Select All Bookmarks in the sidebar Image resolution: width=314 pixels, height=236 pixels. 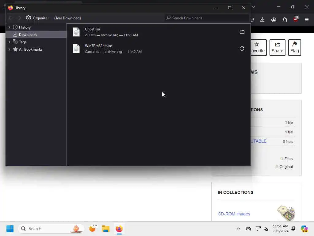click(x=36, y=49)
